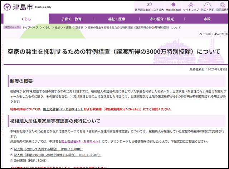Click 被相続人居住用家屋等確認書の発行について heading
The height and width of the screenshot is (169, 229).
(x=55, y=121)
